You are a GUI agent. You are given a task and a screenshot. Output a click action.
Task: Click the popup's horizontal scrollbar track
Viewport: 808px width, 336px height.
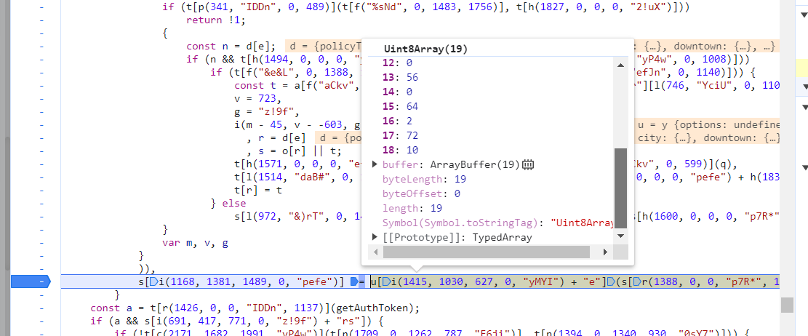pos(596,252)
